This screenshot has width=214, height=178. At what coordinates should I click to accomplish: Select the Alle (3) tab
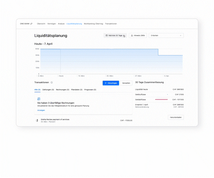click(x=37, y=90)
